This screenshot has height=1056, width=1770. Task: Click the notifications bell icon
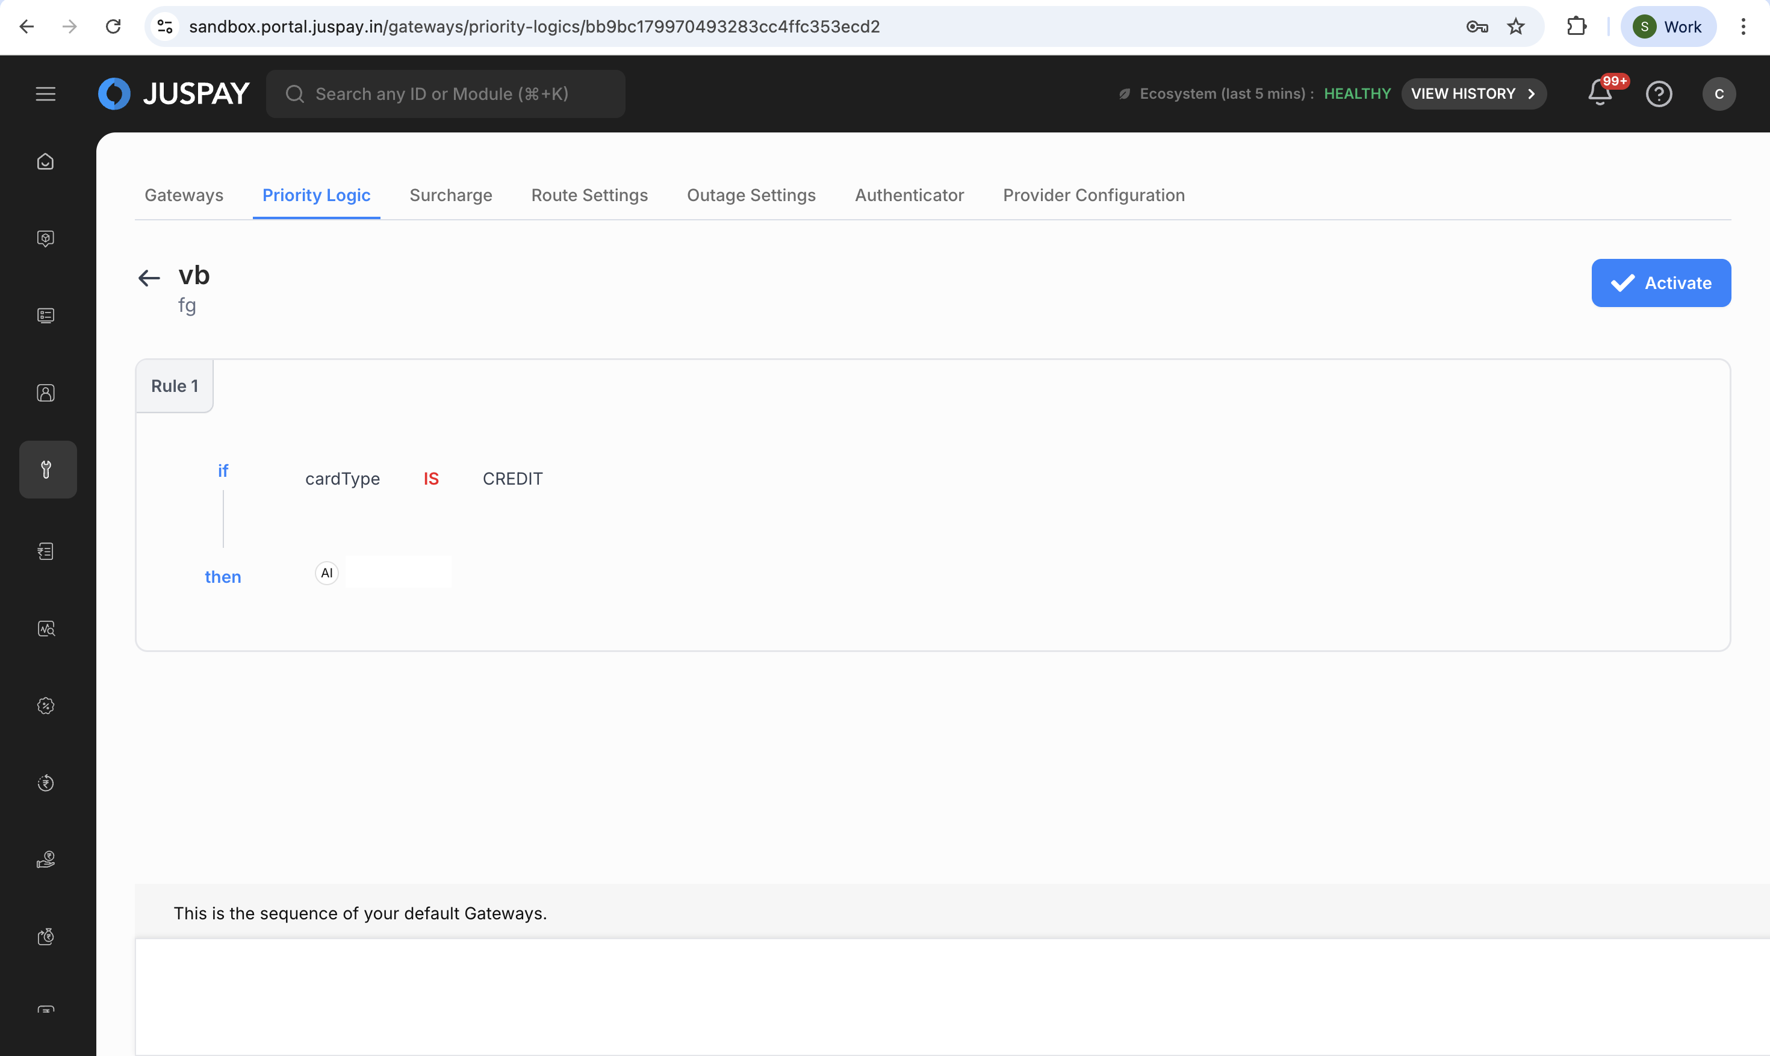1600,93
